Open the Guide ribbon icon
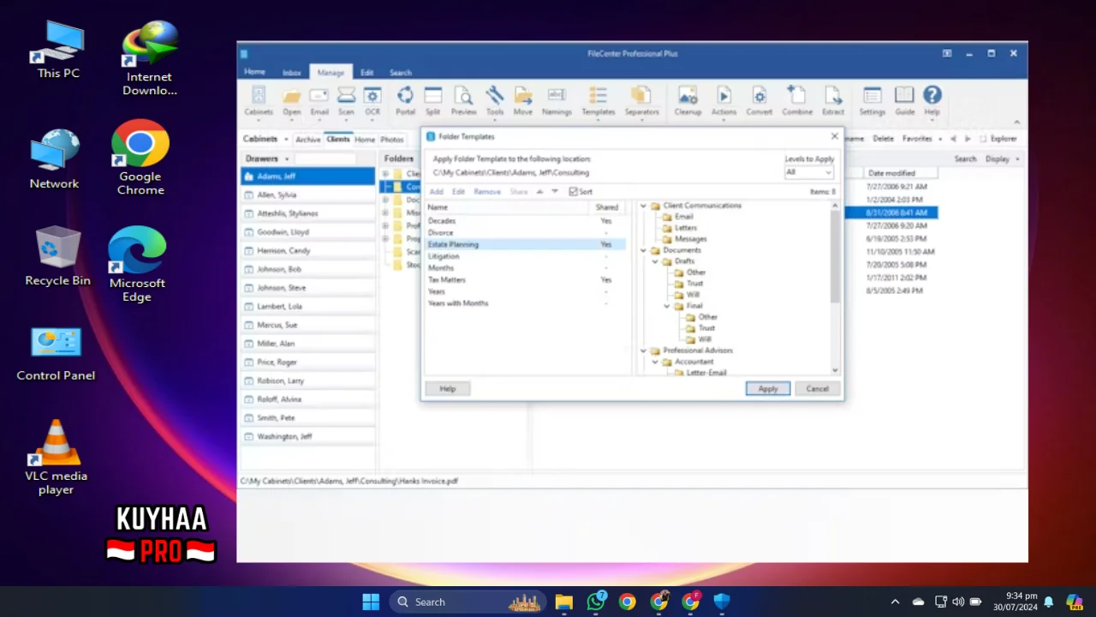 point(904,100)
